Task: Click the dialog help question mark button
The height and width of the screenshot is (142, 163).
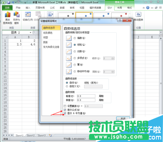Action: pos(120,20)
